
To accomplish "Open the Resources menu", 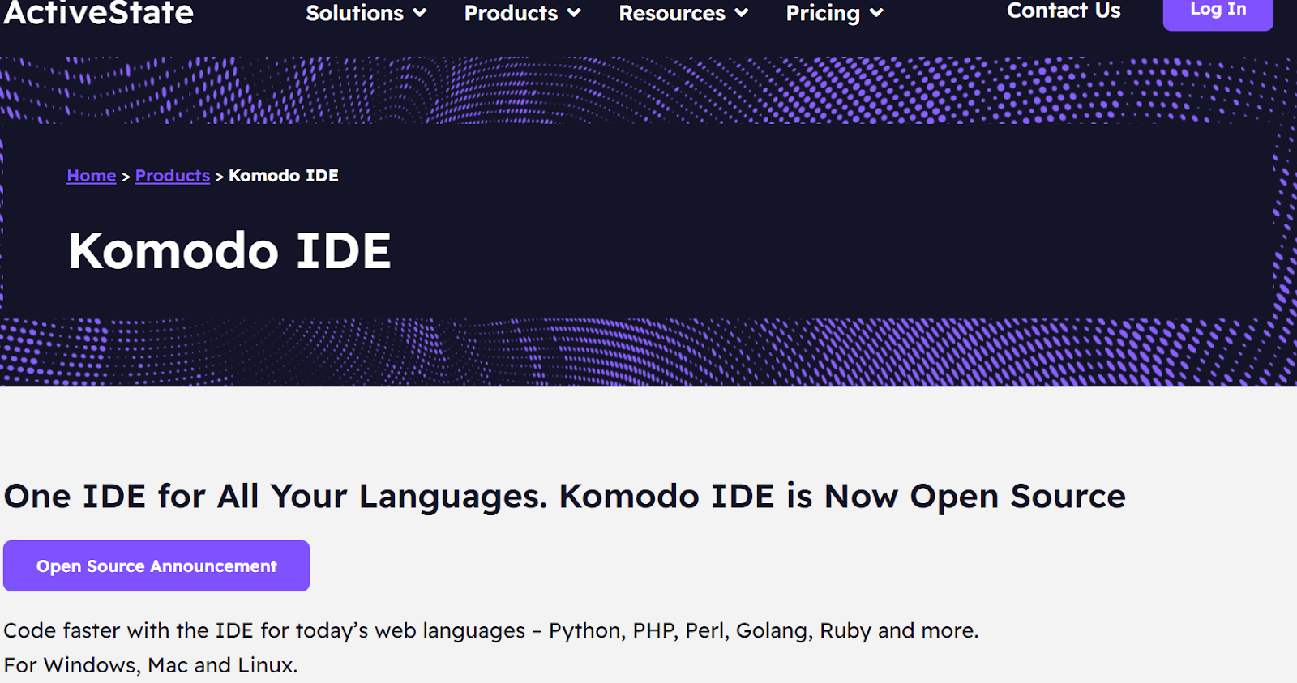I will tap(672, 13).
